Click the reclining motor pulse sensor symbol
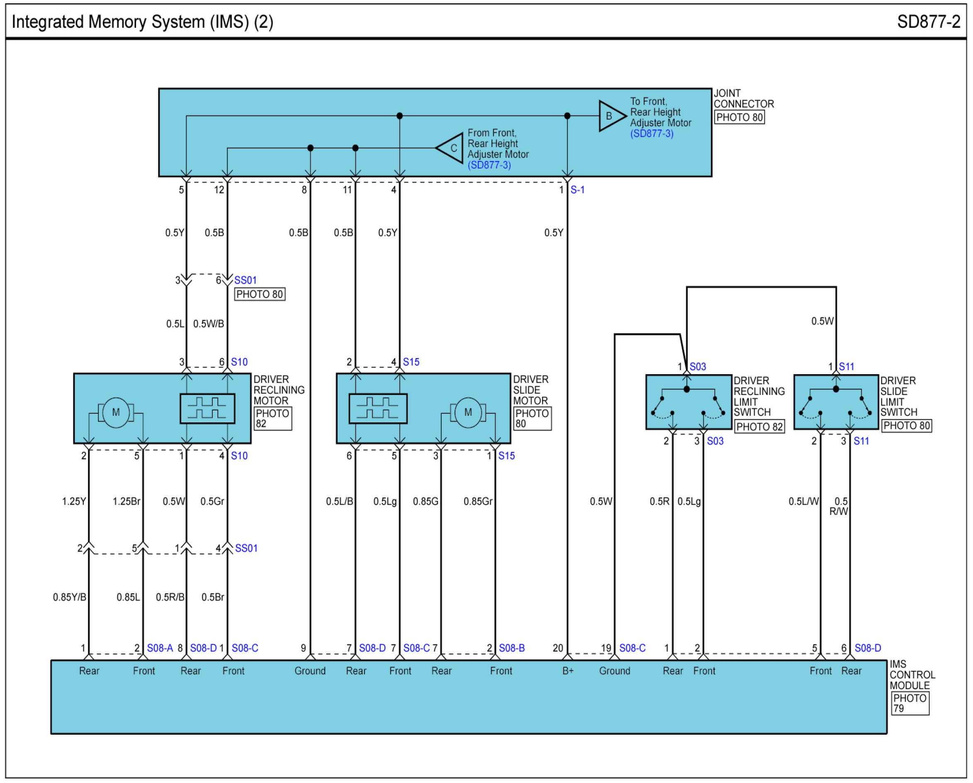Image resolution: width=973 pixels, height=783 pixels. pos(207,409)
